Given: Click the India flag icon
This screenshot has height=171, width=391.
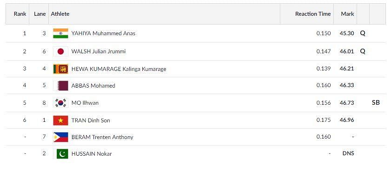Looking at the screenshot, I should 60,33.
